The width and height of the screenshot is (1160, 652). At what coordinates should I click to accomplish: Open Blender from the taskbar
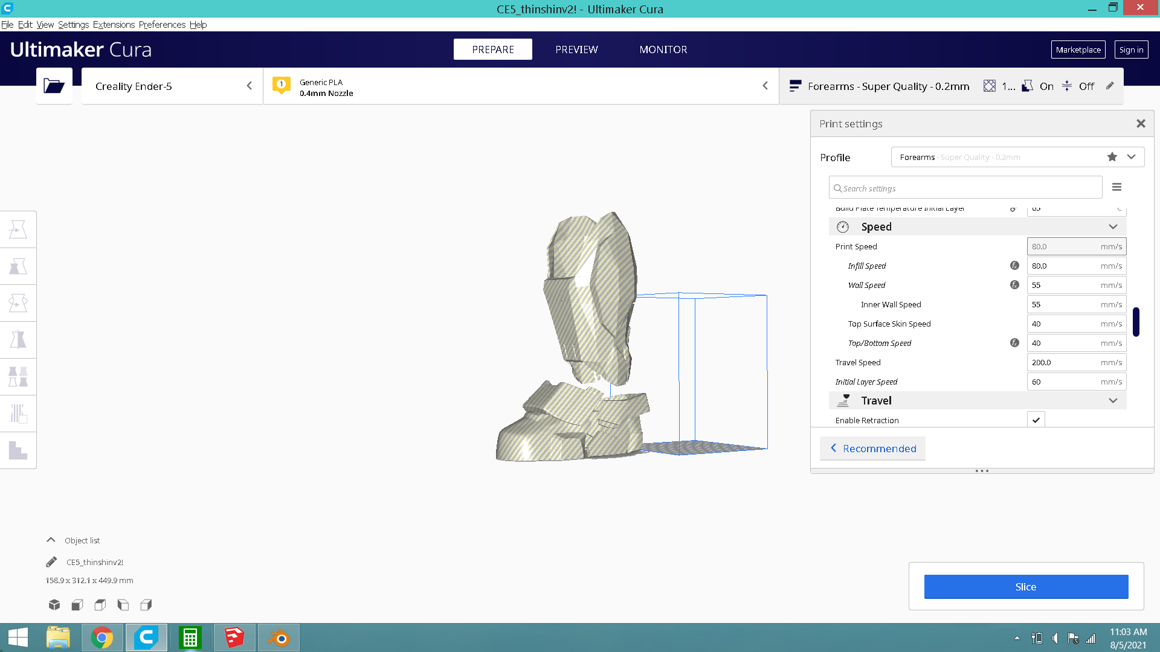point(279,638)
